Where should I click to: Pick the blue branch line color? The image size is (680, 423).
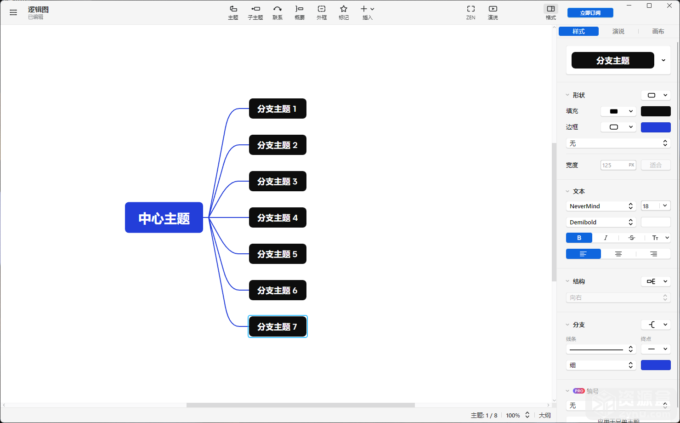click(x=656, y=365)
